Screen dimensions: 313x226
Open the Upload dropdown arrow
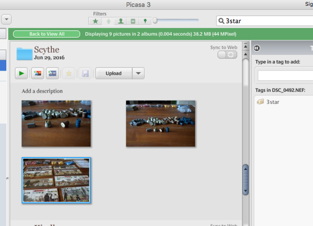(138, 73)
